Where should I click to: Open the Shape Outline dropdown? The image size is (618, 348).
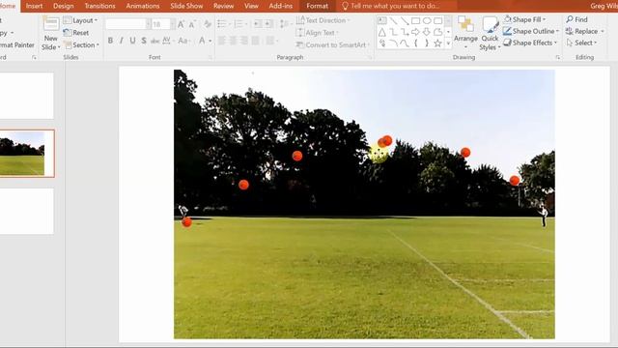(x=531, y=31)
